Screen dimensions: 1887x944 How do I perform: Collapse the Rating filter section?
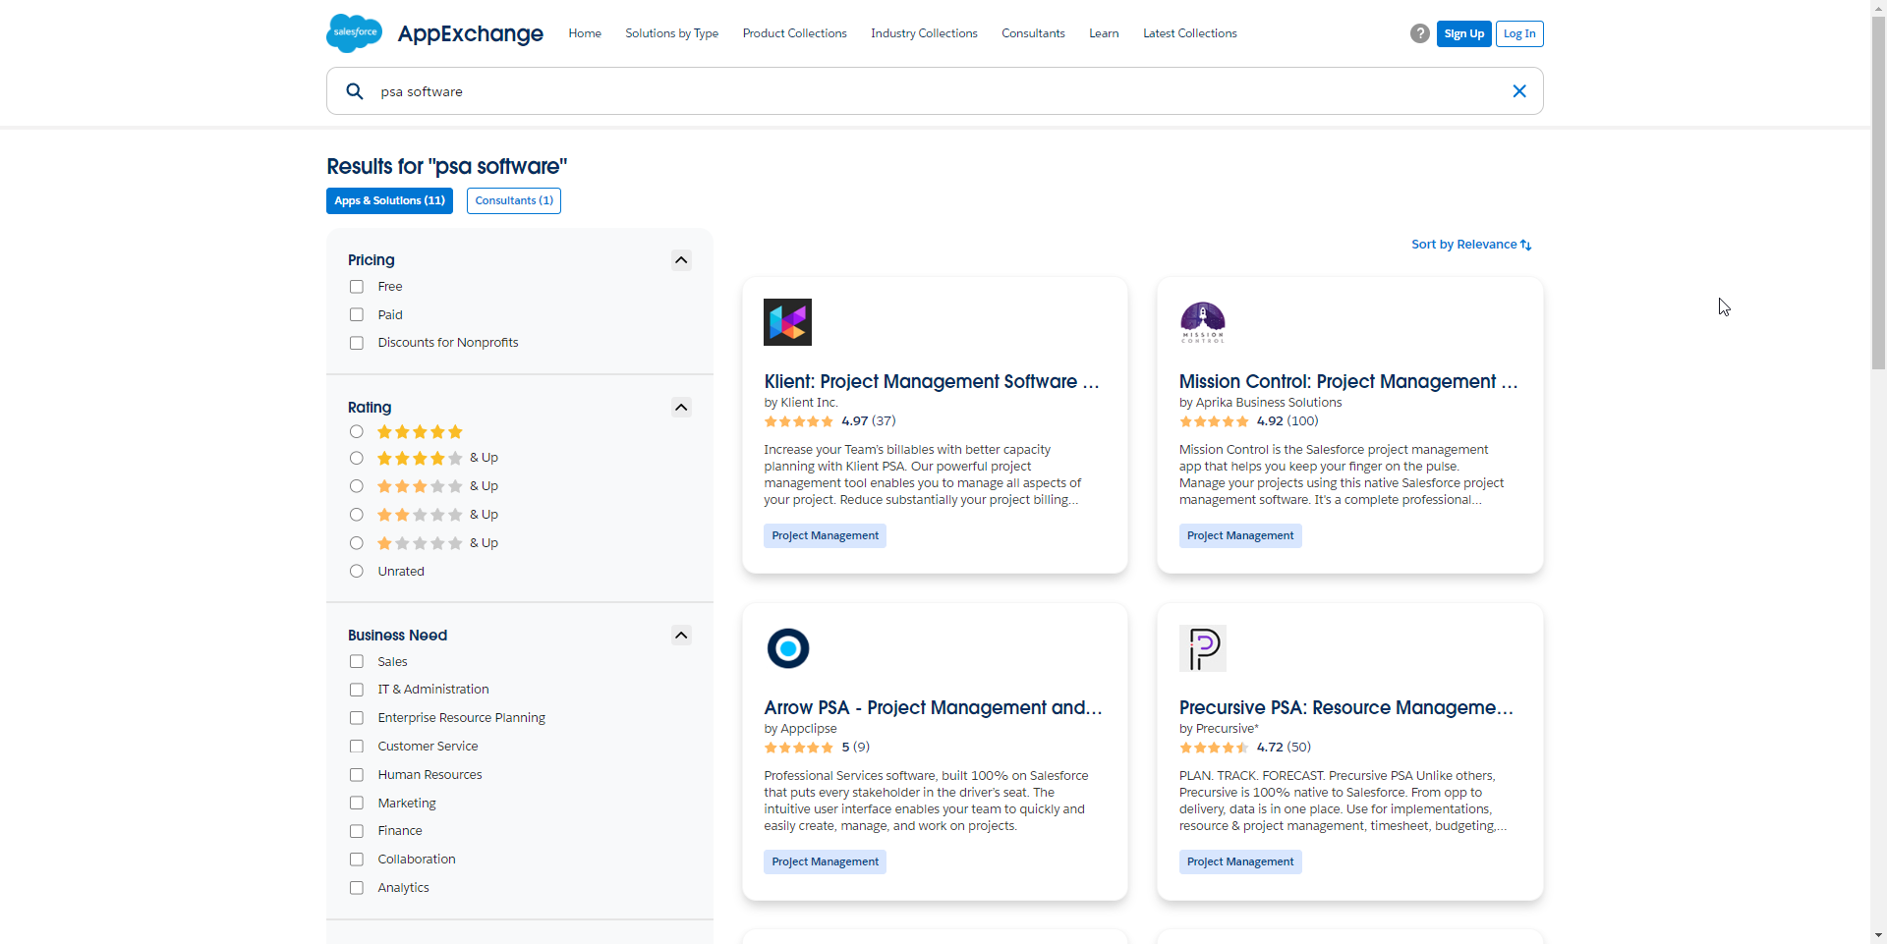681,408
